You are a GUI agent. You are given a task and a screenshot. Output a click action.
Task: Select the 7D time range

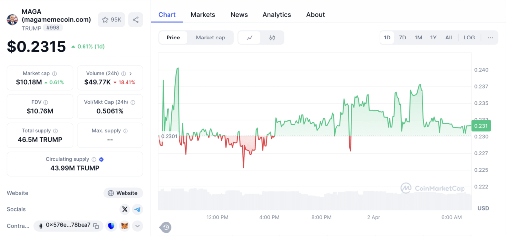[x=402, y=38]
